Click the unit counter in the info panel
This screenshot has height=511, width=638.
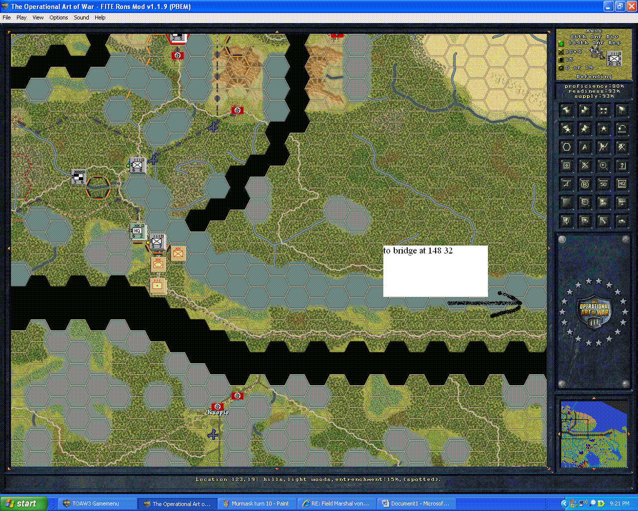[615, 58]
